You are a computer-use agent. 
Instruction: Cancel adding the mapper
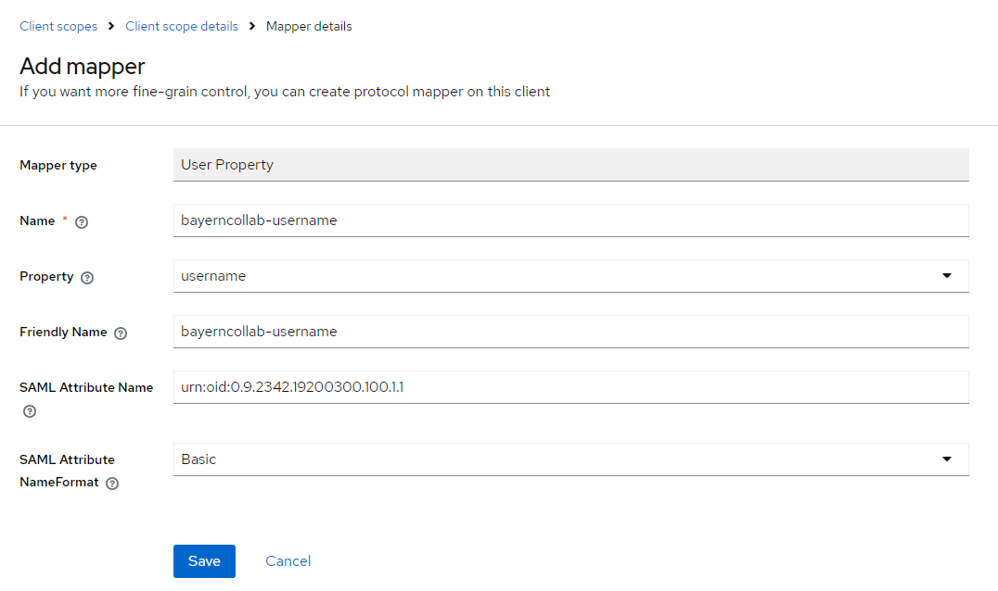click(x=288, y=561)
